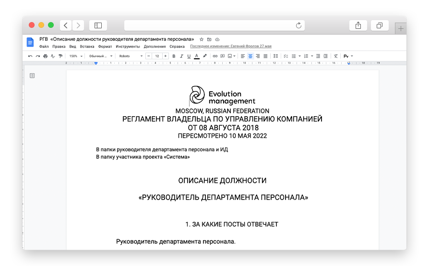This screenshot has width=429, height=266.
Task: Expand bulleted list style options
Action: [x=299, y=56]
